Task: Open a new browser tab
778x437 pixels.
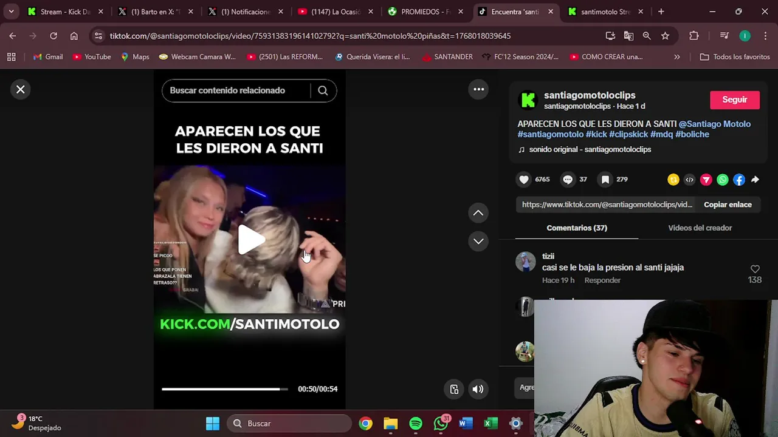Action: [x=661, y=12]
